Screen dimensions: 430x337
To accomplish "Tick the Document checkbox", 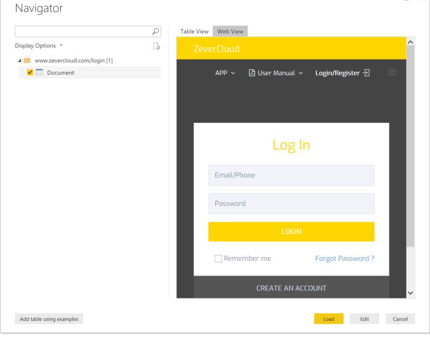I will [30, 72].
